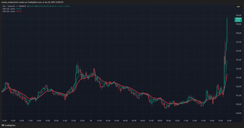Screen dimensions: 244x128
Task: Click the nicolas_antiporovich author header text
Action: (10, 2)
